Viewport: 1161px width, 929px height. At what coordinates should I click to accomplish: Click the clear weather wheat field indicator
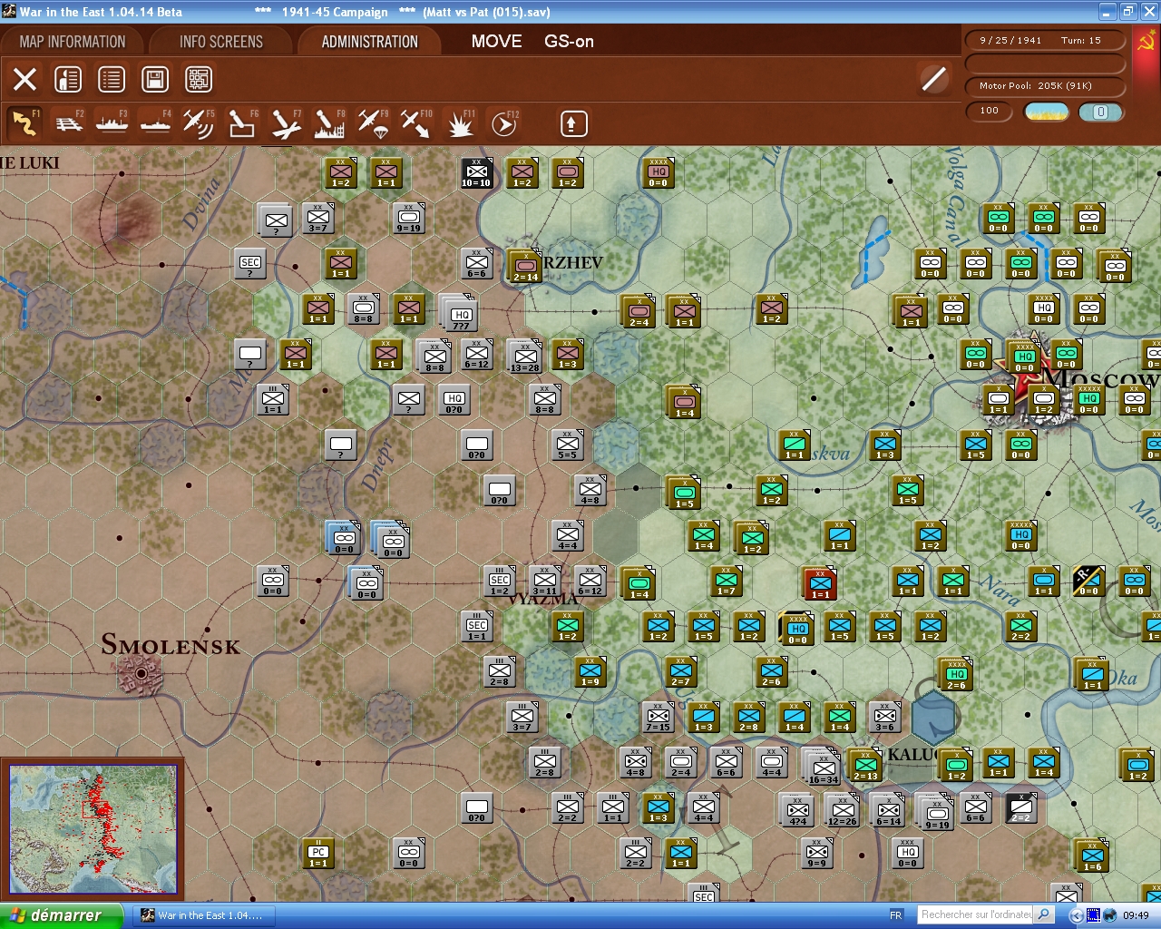pos(1047,112)
